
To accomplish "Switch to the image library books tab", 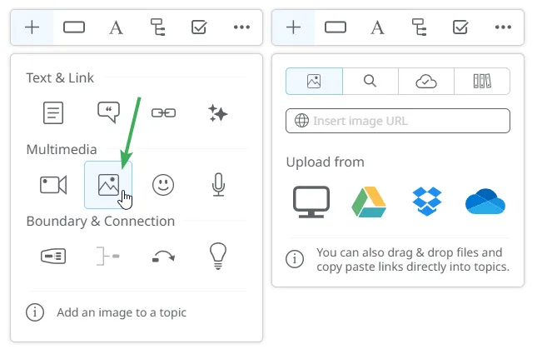I will pyautogui.click(x=481, y=81).
